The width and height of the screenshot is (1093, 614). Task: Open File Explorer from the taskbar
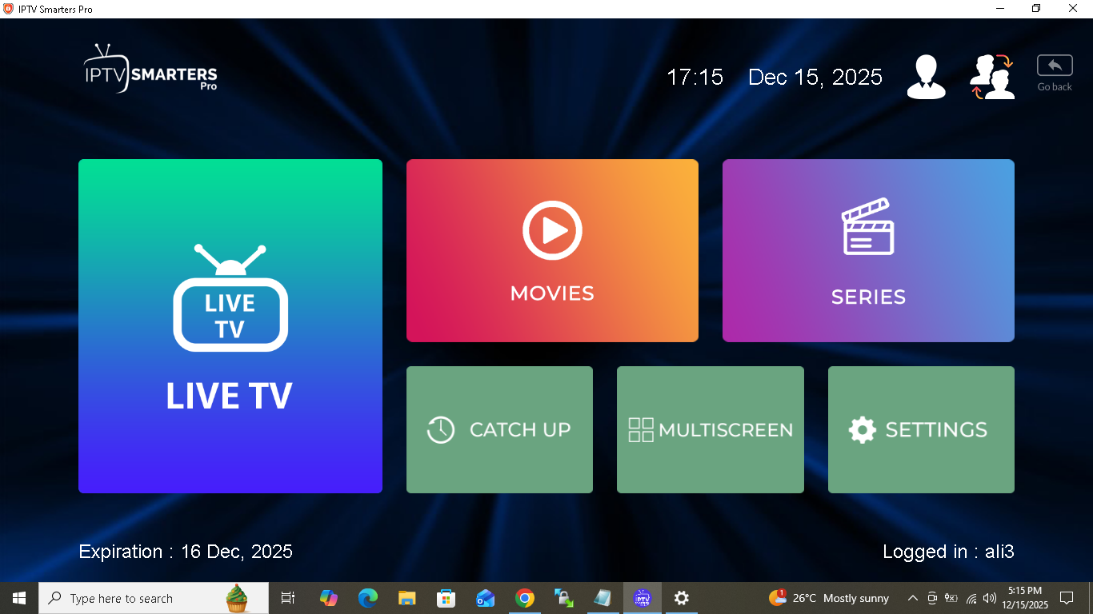pos(406,598)
